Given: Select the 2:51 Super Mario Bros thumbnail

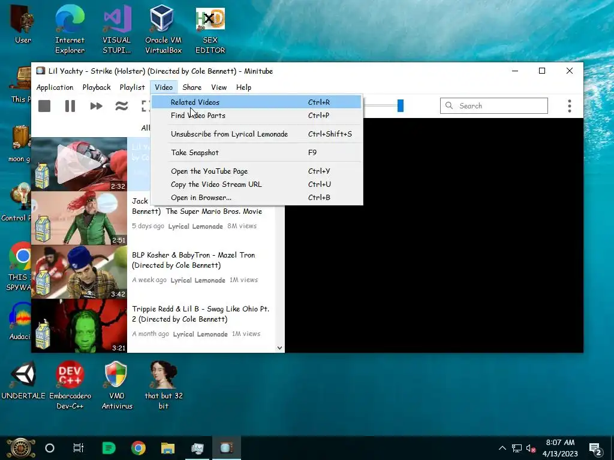Looking at the screenshot, I should (x=79, y=218).
